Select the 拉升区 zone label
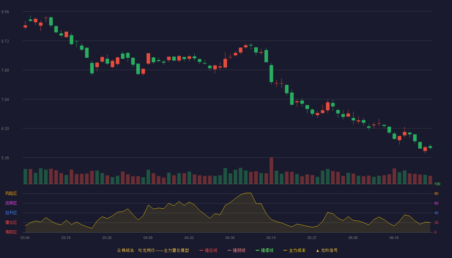This screenshot has height=258, width=452. (11, 213)
